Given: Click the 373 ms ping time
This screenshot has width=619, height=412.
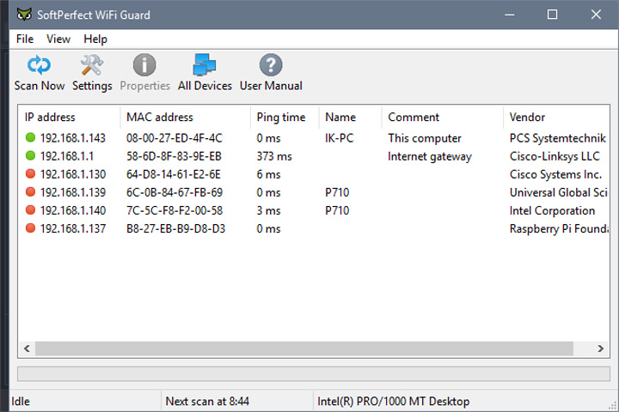Looking at the screenshot, I should (x=274, y=156).
